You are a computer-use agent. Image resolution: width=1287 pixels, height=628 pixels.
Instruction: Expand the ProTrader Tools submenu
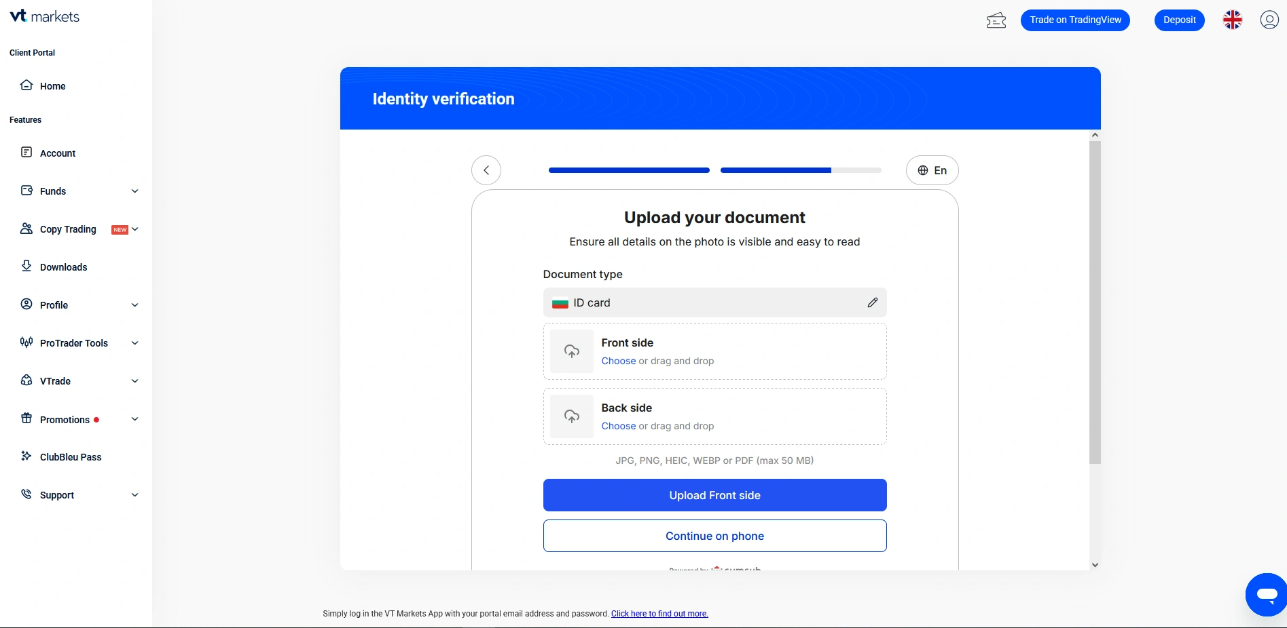(134, 343)
